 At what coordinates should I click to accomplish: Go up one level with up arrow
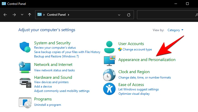click(29, 15)
